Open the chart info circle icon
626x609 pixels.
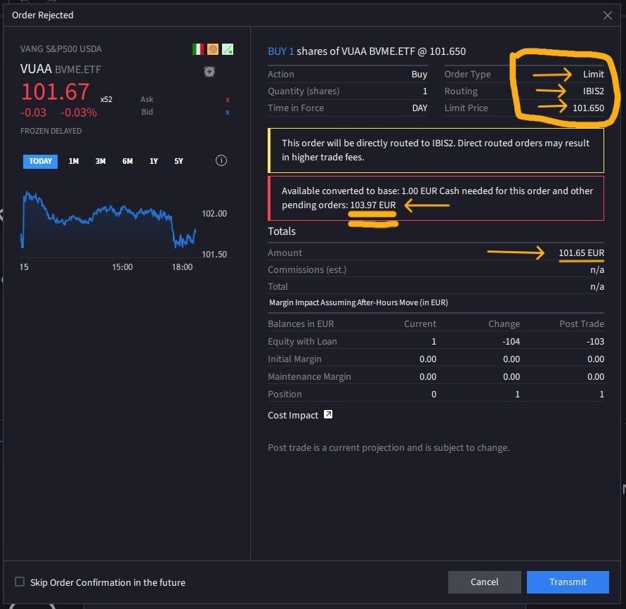pos(221,160)
